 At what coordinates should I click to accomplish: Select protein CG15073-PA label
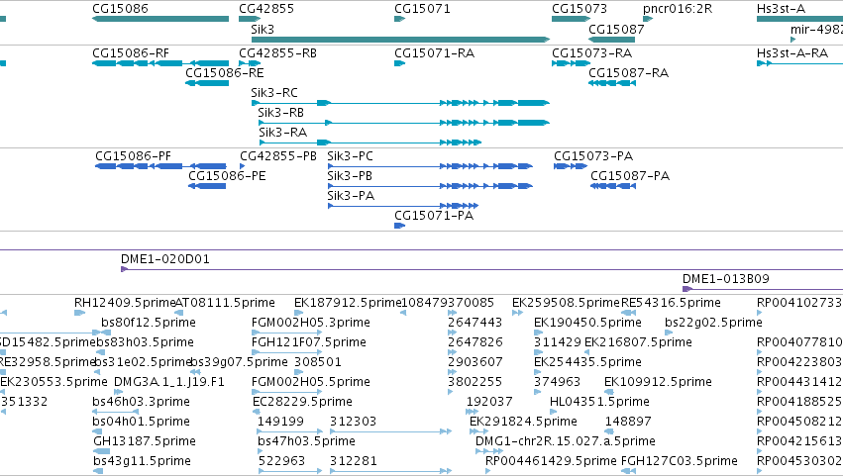pyautogui.click(x=593, y=156)
